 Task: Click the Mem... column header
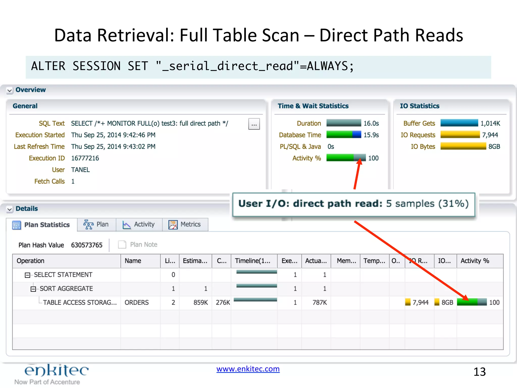click(345, 261)
